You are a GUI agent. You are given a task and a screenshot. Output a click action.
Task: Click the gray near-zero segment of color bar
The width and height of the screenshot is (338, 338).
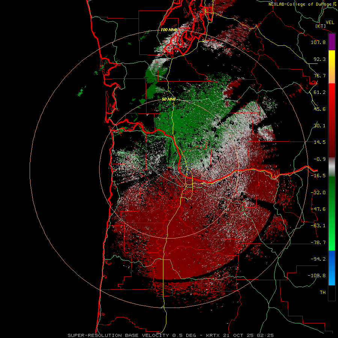(x=332, y=167)
